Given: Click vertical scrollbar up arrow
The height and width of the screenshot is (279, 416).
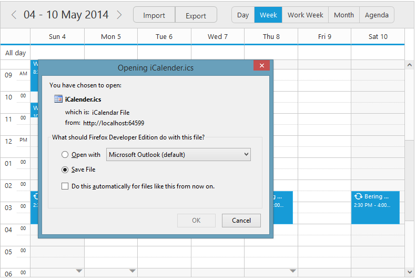Looking at the screenshot, I should [410, 64].
